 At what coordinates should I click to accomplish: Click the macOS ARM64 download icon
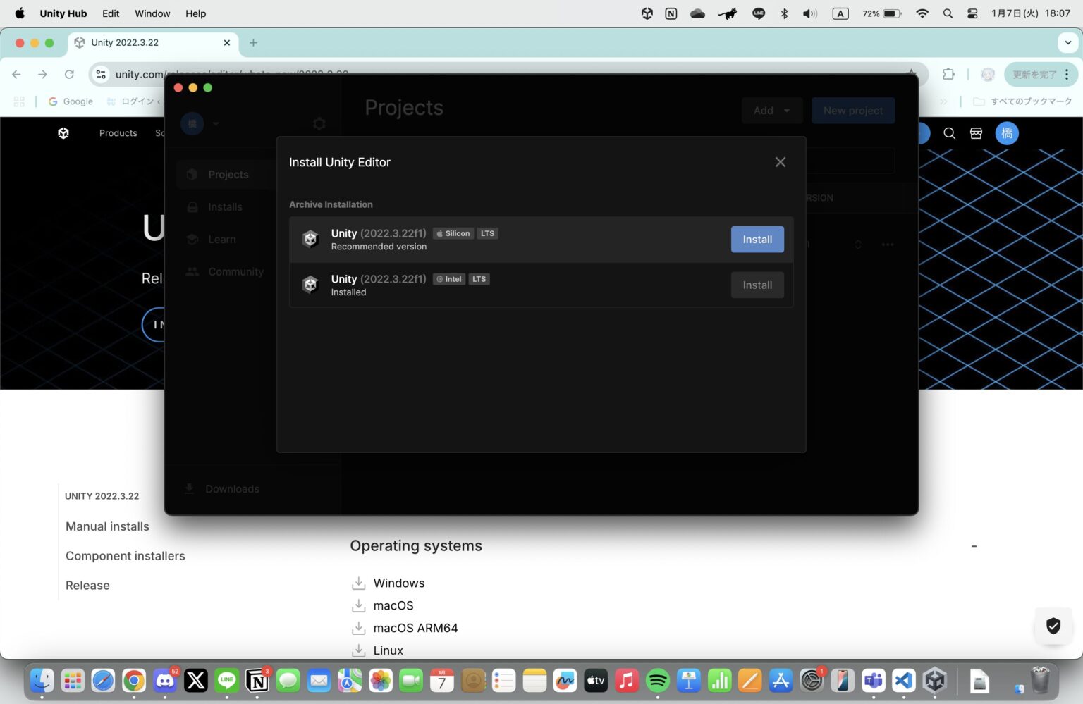coord(359,628)
